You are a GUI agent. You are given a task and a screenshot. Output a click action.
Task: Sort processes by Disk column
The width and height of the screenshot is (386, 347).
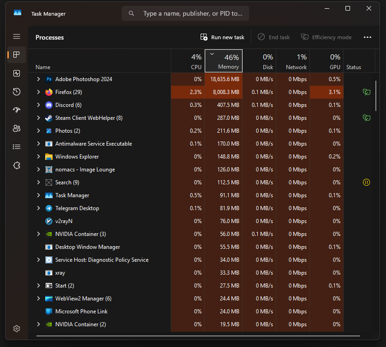pyautogui.click(x=259, y=61)
